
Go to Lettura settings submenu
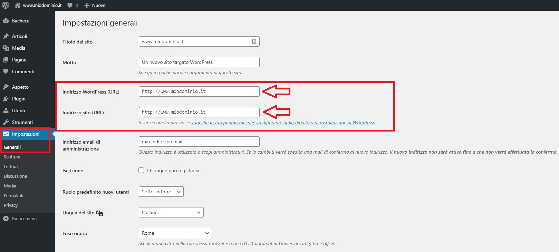tap(11, 166)
